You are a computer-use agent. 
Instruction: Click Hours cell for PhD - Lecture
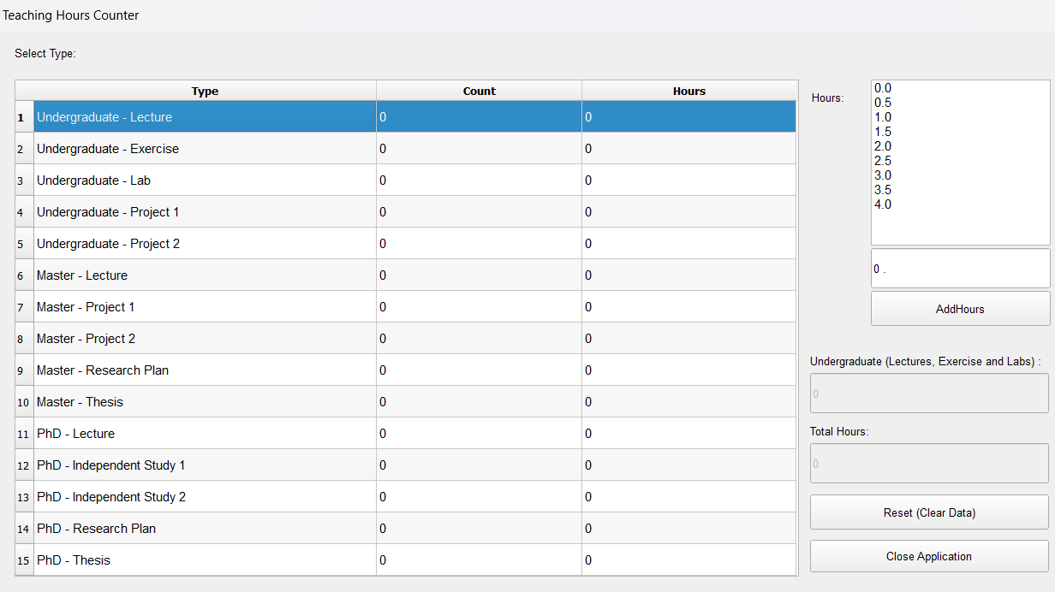[688, 434]
